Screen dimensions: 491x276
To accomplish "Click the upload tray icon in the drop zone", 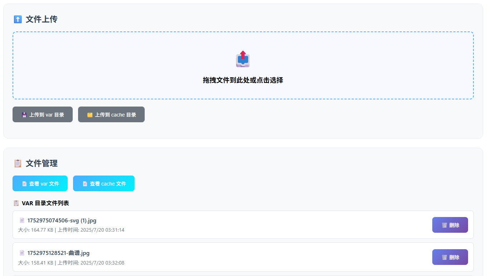I will coord(243,59).
